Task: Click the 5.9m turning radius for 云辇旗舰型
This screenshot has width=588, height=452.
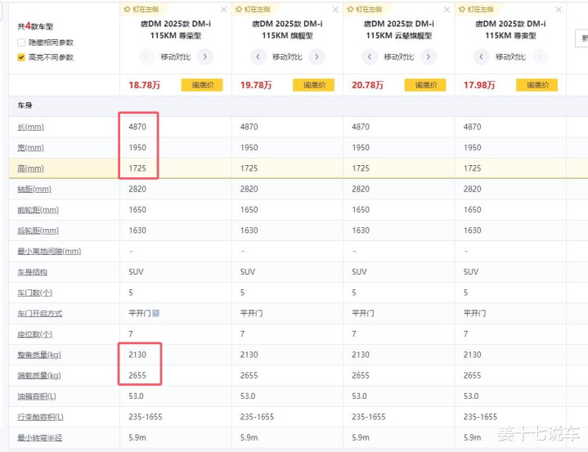Action: (361, 437)
